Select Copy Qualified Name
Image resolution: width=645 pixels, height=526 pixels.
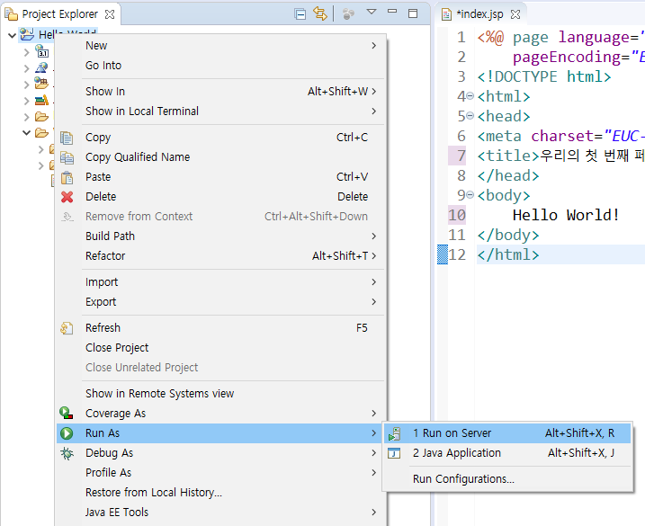pyautogui.click(x=220, y=157)
